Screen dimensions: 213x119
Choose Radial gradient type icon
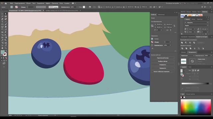pos(195,70)
